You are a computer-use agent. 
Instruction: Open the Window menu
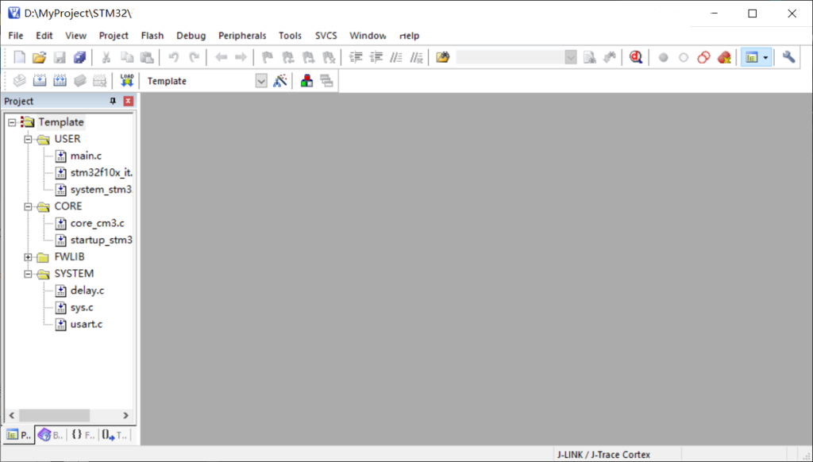(x=368, y=35)
